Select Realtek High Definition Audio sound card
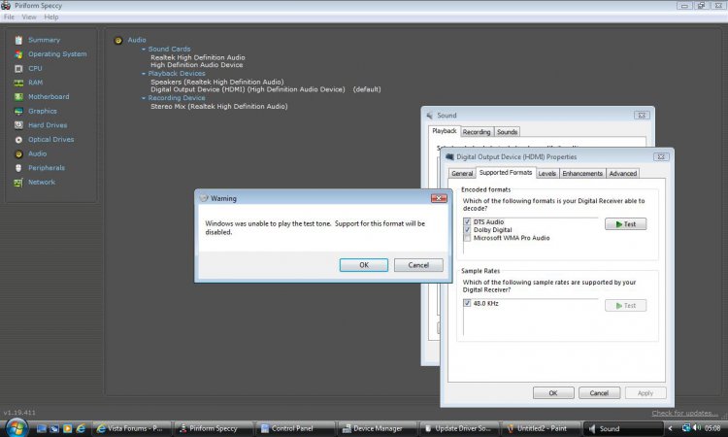Screen dimensions: 728x437 [x=198, y=57]
